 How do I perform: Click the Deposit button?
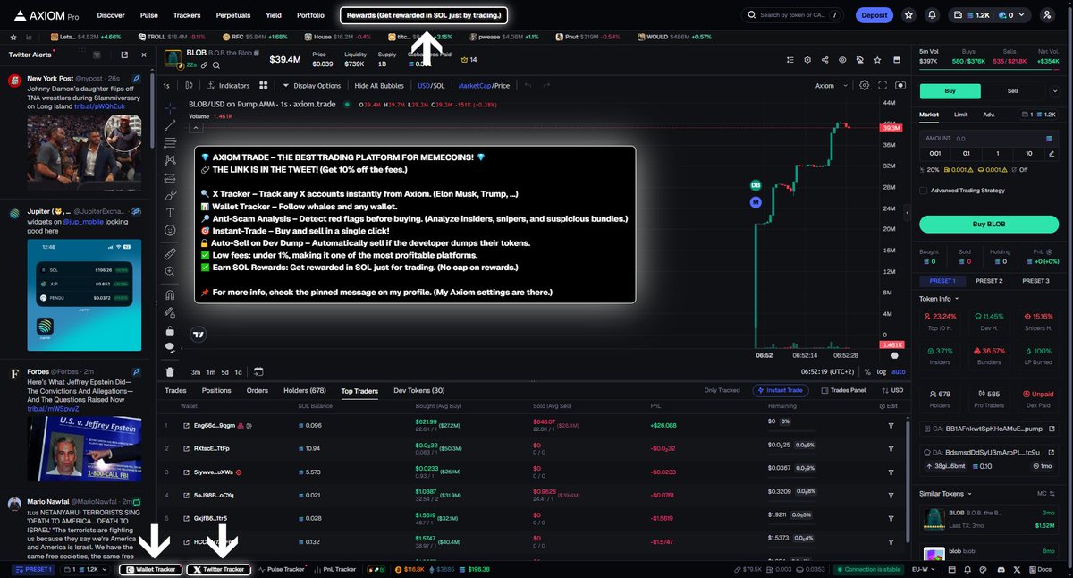pos(874,15)
